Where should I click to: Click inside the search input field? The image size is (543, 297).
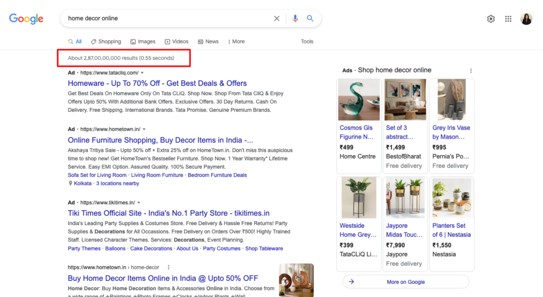164,19
